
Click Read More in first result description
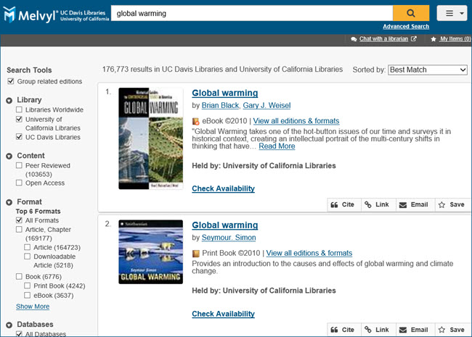point(277,146)
